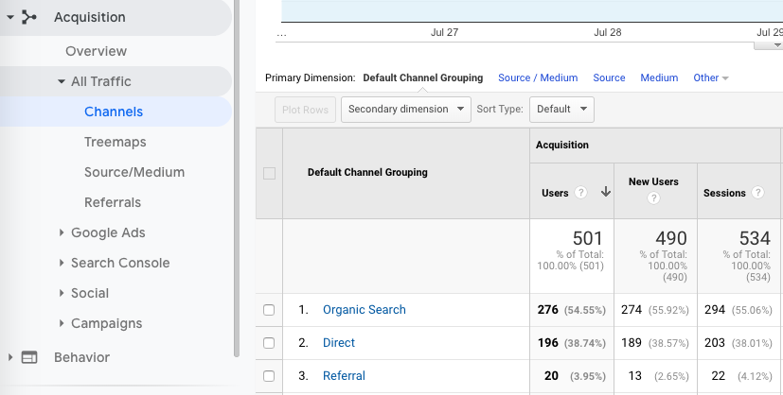Screen dimensions: 783x395
Task: Click the Users sort descending arrow
Action: click(606, 192)
